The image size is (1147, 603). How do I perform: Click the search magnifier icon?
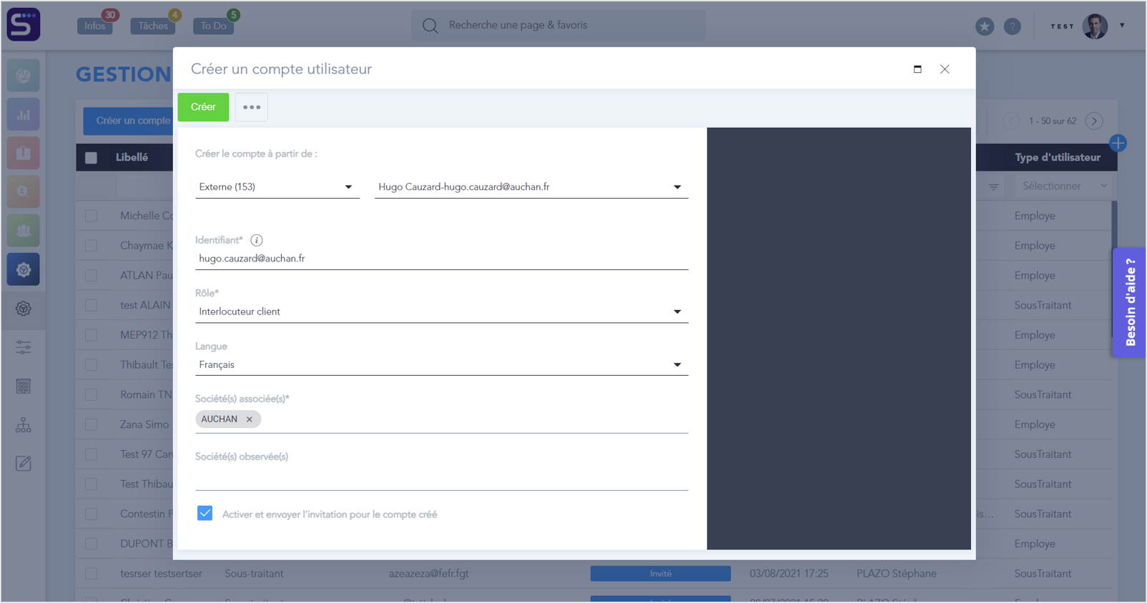click(x=430, y=26)
